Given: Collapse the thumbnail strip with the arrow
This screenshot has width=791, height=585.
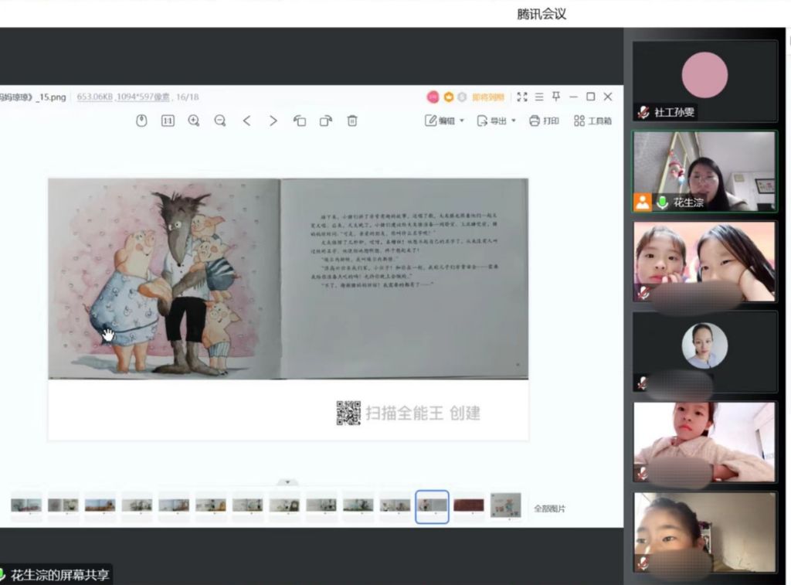Looking at the screenshot, I should point(287,482).
